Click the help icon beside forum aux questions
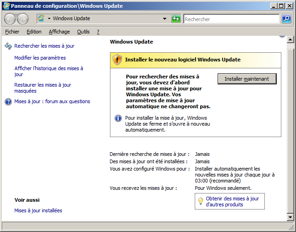Screen dimensions: 296x232 tap(8, 102)
